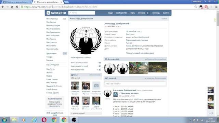219x123 pixels.
Task: Open the Chrome menu hamburger icon
Action: (216, 7)
